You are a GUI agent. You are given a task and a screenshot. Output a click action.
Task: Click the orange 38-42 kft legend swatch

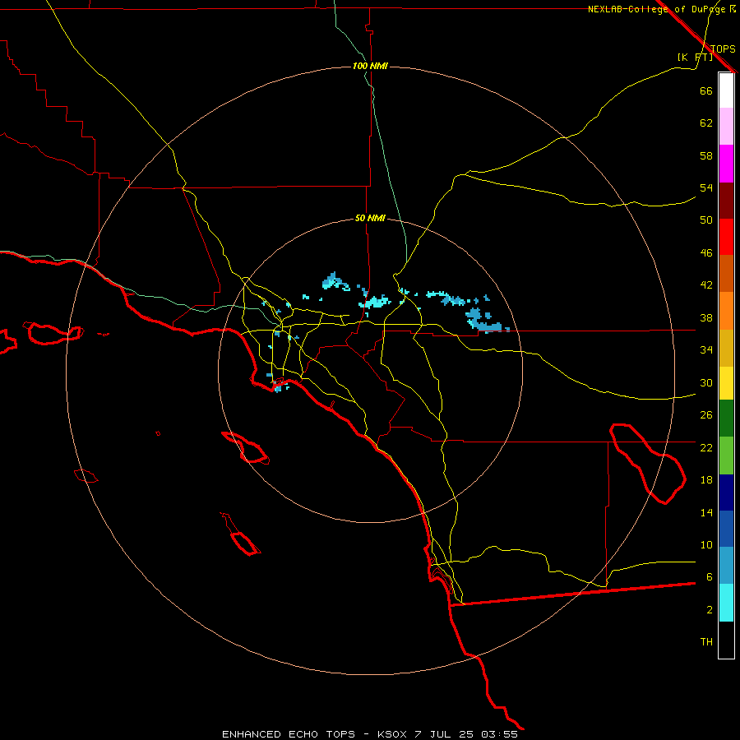pyautogui.click(x=726, y=311)
